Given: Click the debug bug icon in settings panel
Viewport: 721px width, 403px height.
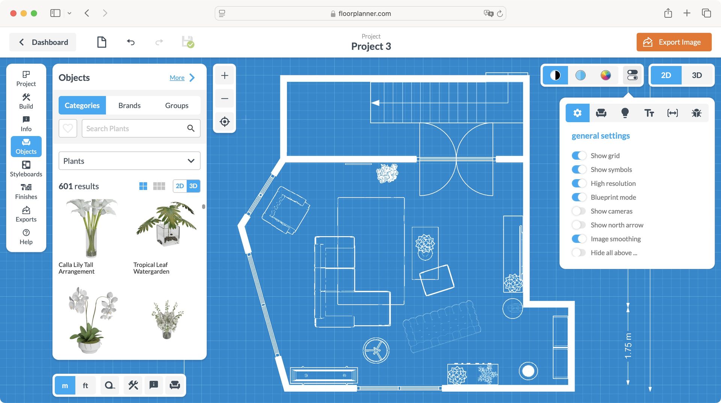Looking at the screenshot, I should point(697,113).
